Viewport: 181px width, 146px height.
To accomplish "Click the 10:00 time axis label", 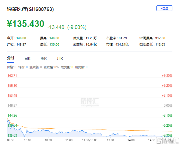I will pyautogui.click(x=28, y=140).
